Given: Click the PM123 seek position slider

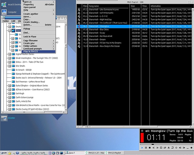Looking at the screenshot, I should [167, 144].
